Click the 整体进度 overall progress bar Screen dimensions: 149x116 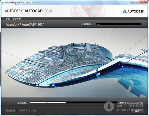[74, 103]
